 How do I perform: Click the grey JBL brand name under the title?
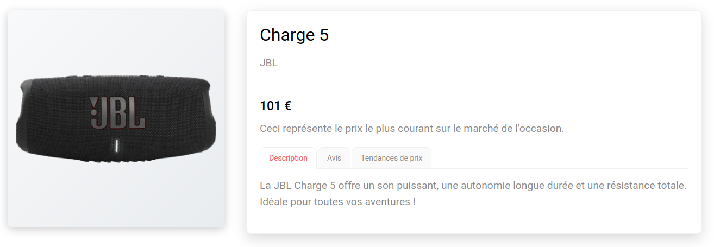tap(268, 63)
